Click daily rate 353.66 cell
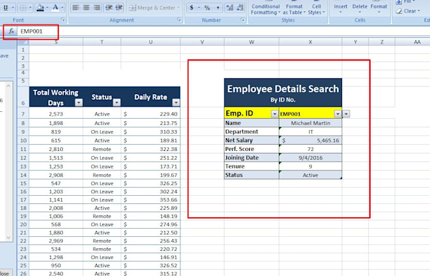The width and height of the screenshot is (430, 276). [150, 200]
